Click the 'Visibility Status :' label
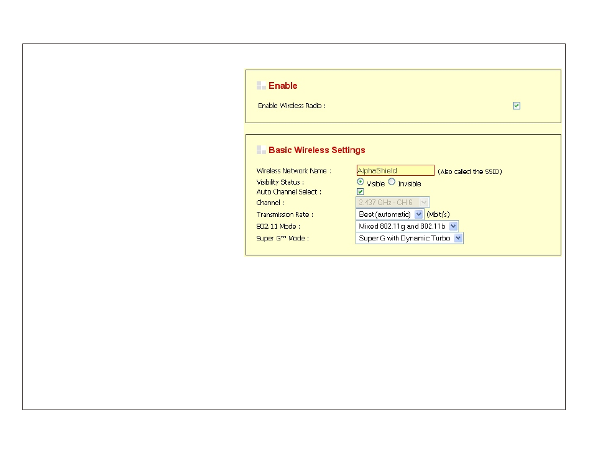This screenshot has height=458, width=593. point(280,182)
